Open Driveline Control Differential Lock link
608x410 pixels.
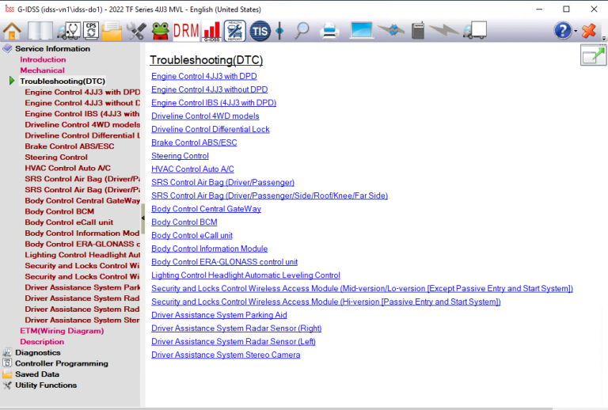(x=210, y=129)
